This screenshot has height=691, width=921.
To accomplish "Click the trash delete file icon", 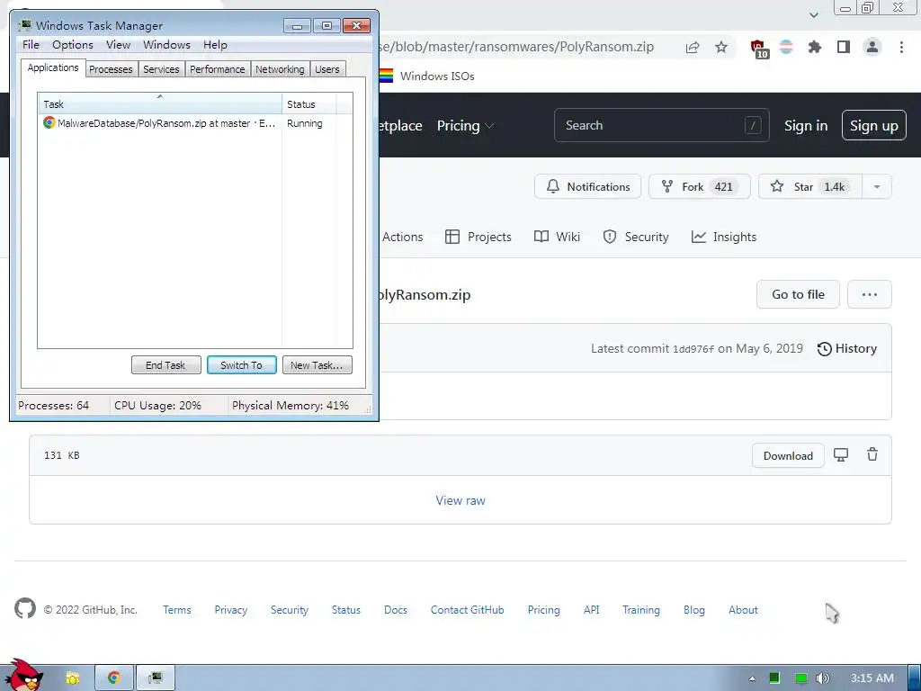I will pos(872,454).
